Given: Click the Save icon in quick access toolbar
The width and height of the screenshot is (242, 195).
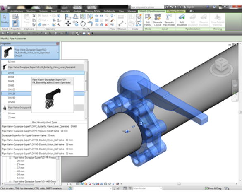Looking at the screenshot, I should (x=7, y=33).
